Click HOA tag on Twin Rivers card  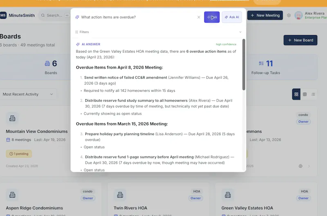coord(197,191)
